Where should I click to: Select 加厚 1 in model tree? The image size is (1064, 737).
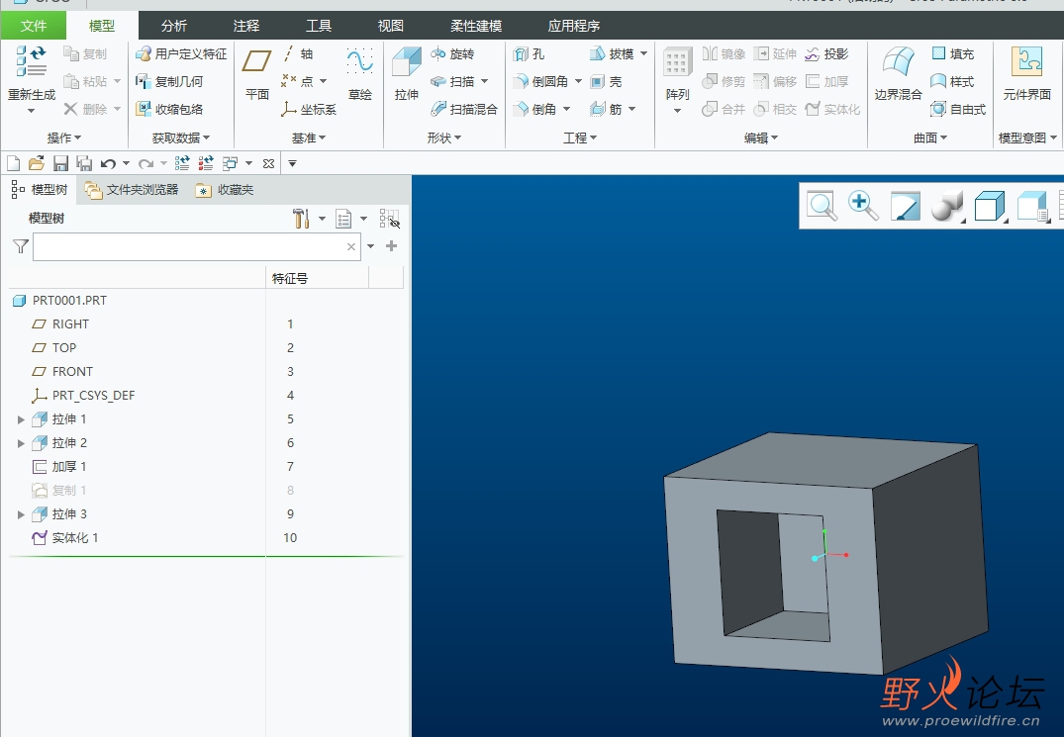pos(59,467)
